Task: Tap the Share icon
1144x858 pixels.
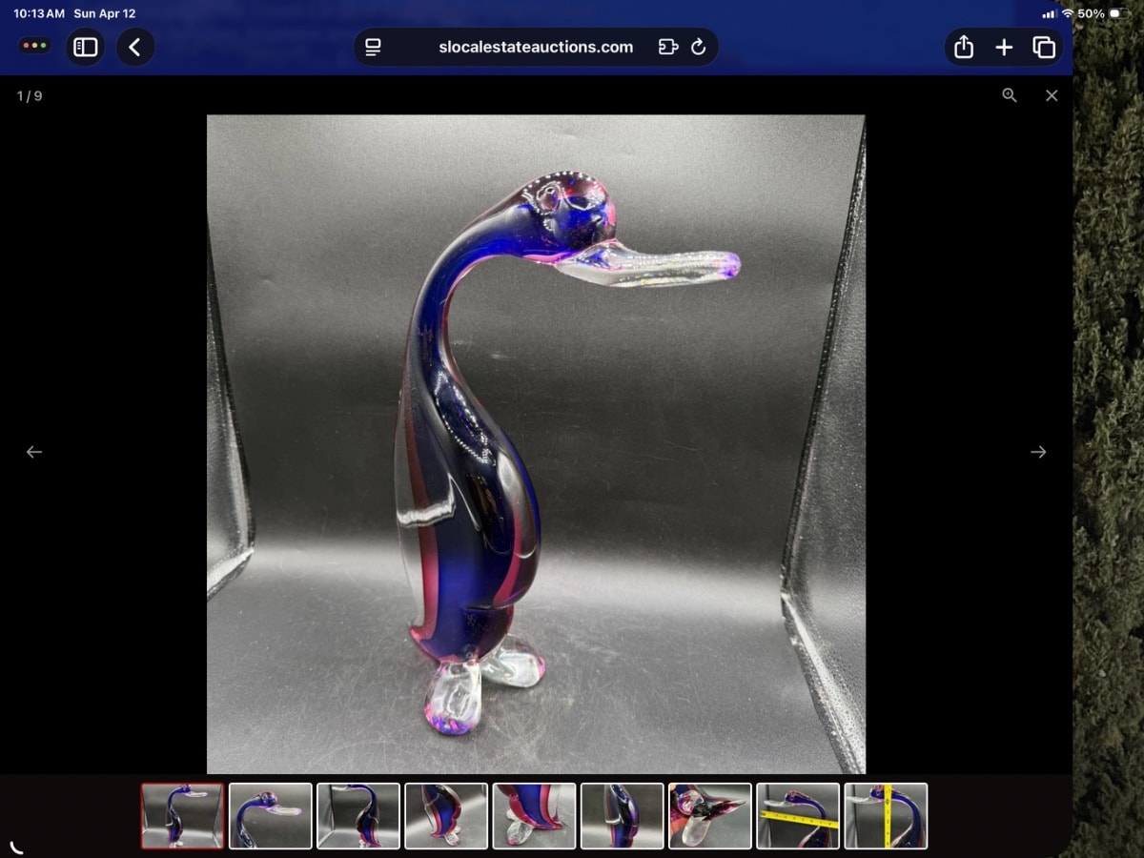Action: point(964,47)
